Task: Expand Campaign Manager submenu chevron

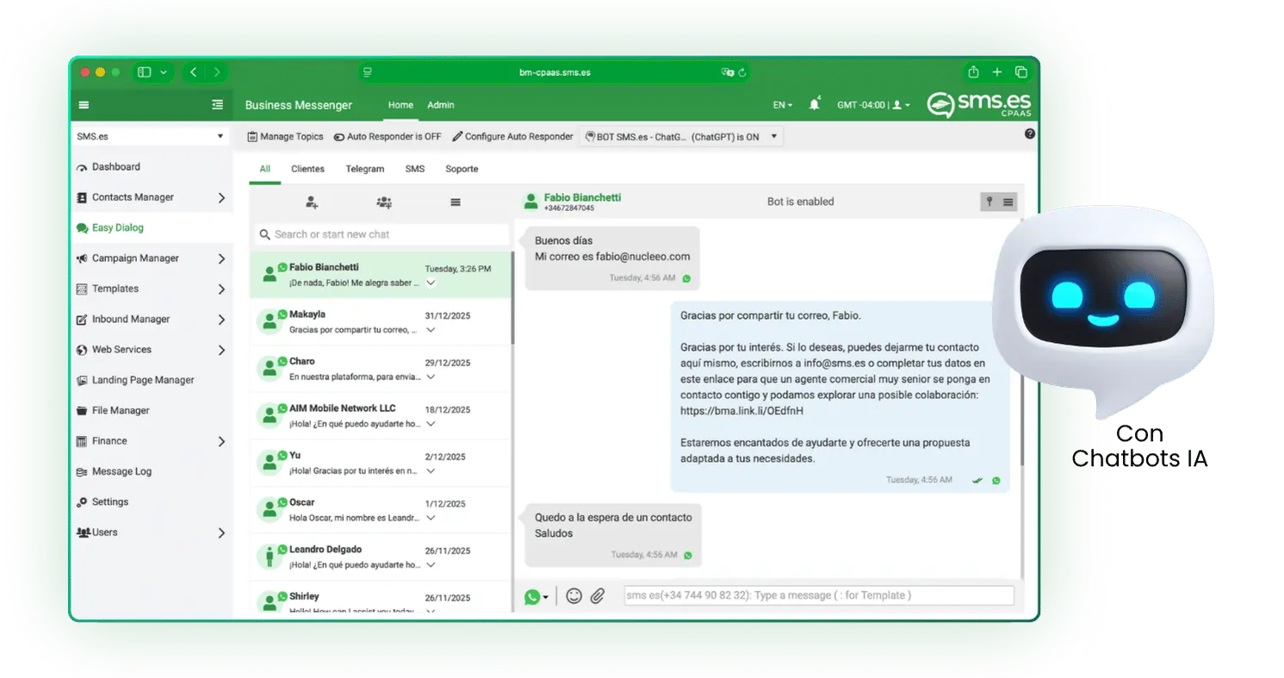Action: 221,258
